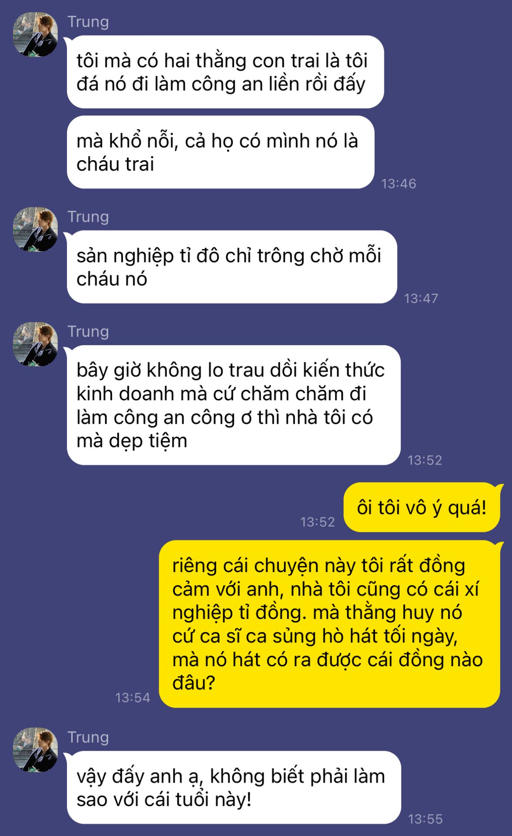Image resolution: width=512 pixels, height=836 pixels.
Task: Tap the 13:52 timestamp next to 'ôi tôi vô ý quá!'
Action: point(317,522)
